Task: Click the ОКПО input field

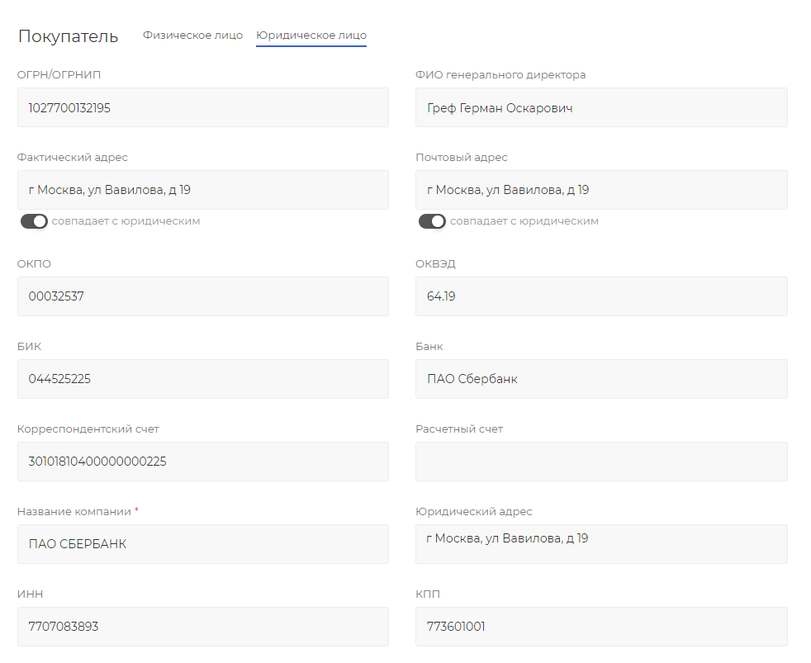Action: click(202, 296)
